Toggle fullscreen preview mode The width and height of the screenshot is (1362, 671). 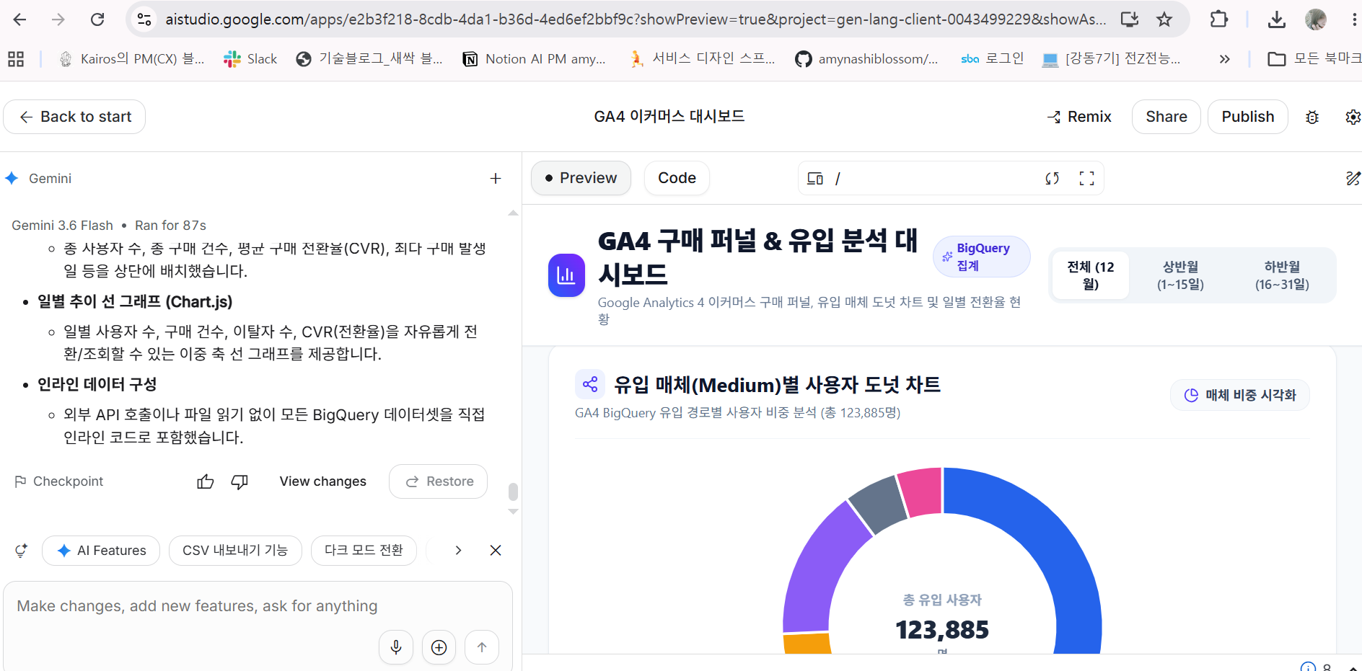(1087, 178)
